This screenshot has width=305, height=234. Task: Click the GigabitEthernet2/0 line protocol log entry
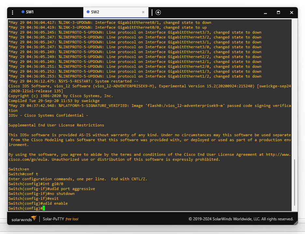click(135, 66)
